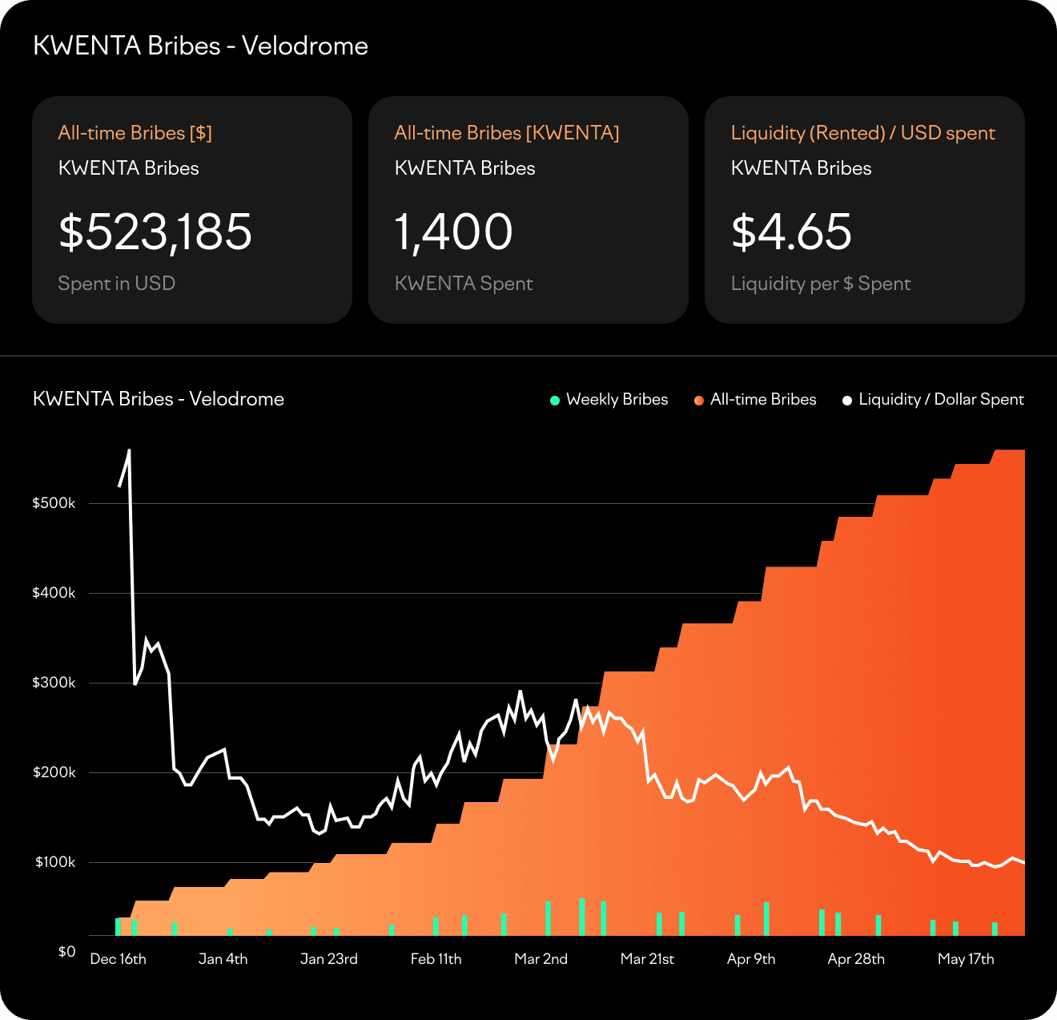Click the large KWENTA Bribes - Velodrome page title
Screen dimensions: 1057x1020
[x=200, y=46]
